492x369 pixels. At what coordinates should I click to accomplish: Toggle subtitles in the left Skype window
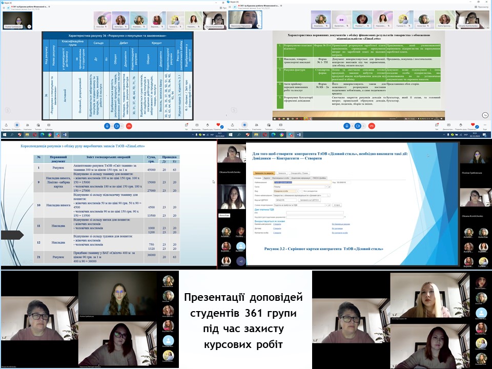[49, 125]
